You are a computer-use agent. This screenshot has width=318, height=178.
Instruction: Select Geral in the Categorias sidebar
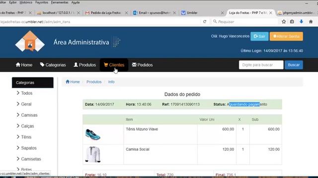26,104
